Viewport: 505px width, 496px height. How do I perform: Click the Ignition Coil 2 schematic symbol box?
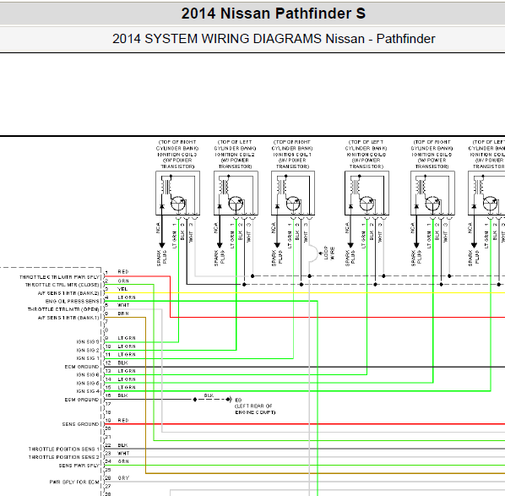pyautogui.click(x=236, y=193)
